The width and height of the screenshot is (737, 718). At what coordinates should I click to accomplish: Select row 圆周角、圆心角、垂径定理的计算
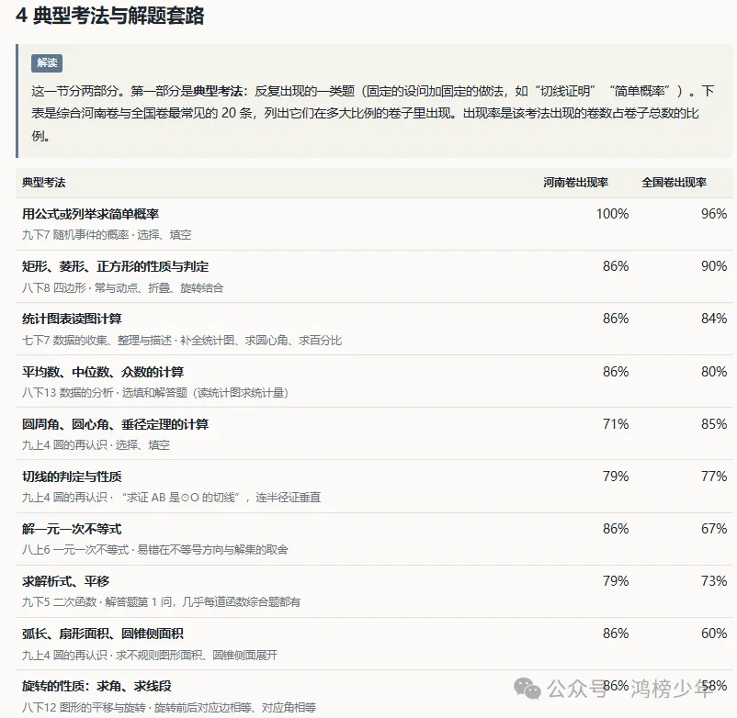[x=374, y=434]
